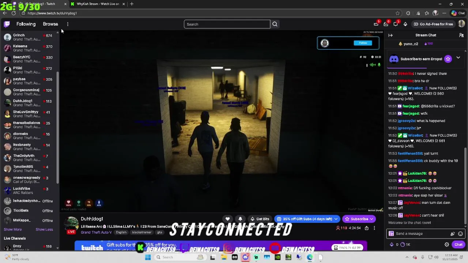Click the Twitch home logo
Screen dimensions: 468x263
[7, 24]
